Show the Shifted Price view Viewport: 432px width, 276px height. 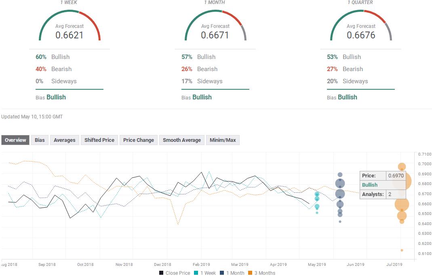point(99,140)
